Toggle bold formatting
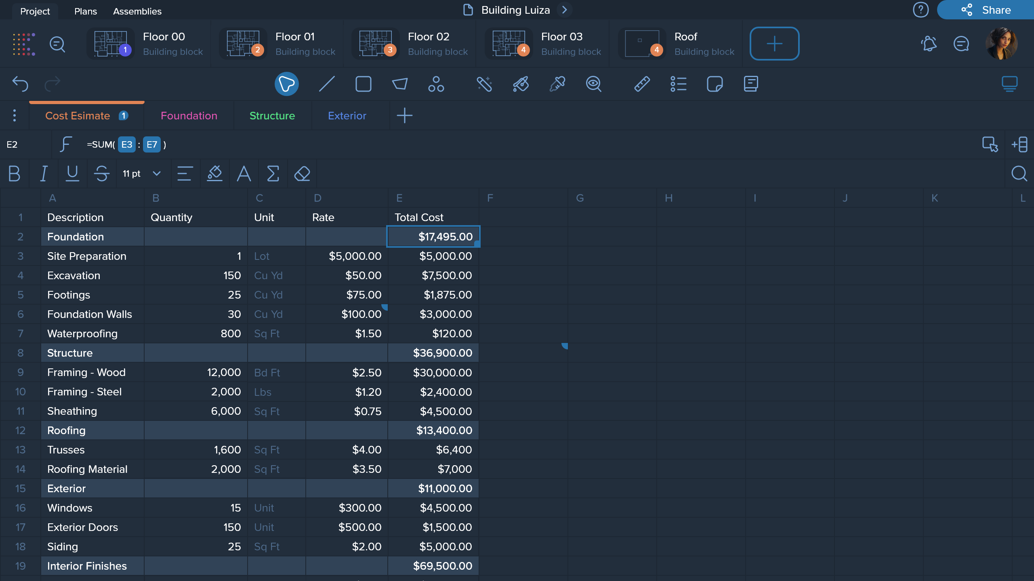The height and width of the screenshot is (581, 1034). [15, 173]
